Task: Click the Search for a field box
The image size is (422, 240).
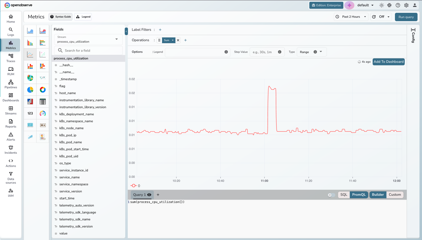Action: click(x=88, y=50)
